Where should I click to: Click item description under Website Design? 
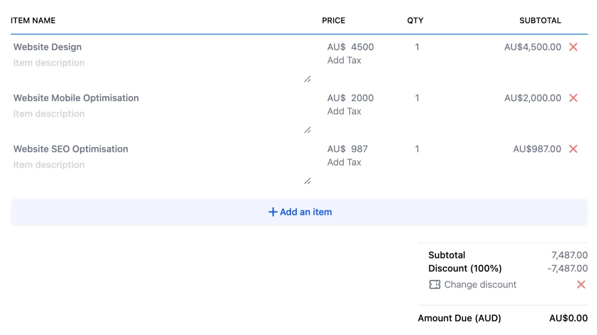pos(49,63)
